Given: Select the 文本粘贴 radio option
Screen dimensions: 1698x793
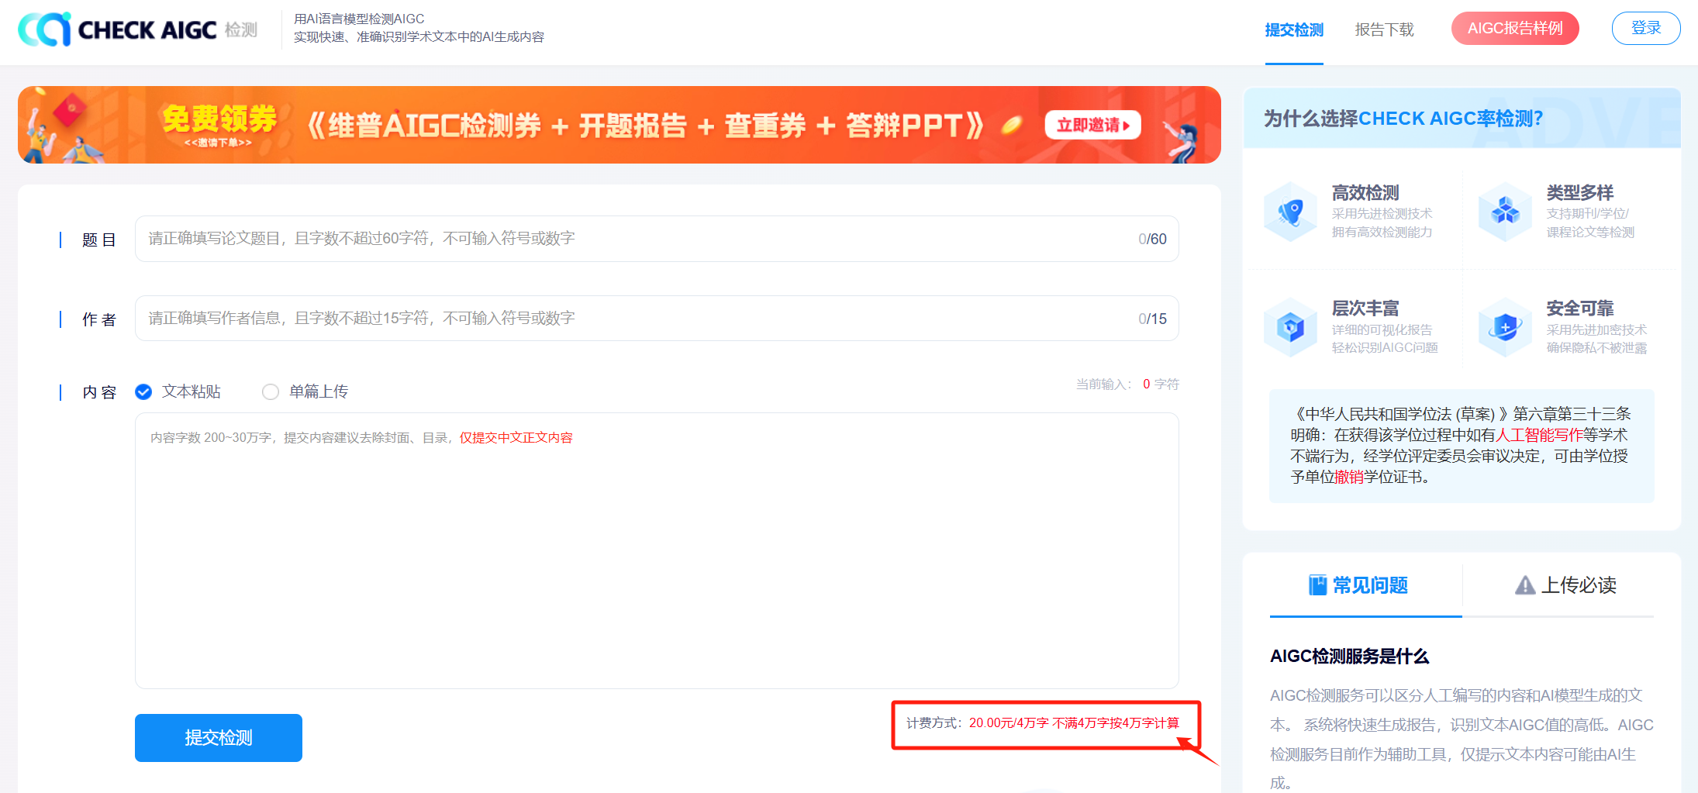Looking at the screenshot, I should click(x=143, y=392).
